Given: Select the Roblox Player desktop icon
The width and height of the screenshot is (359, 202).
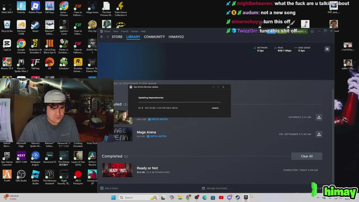Looking at the screenshot, I should tap(35, 8).
